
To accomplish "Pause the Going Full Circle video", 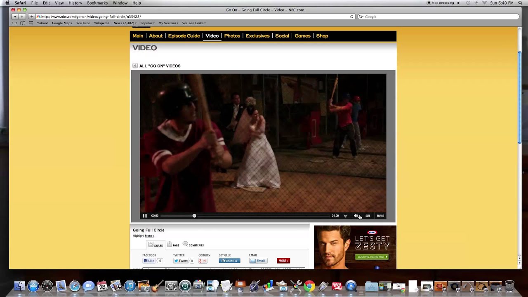I will pyautogui.click(x=145, y=216).
